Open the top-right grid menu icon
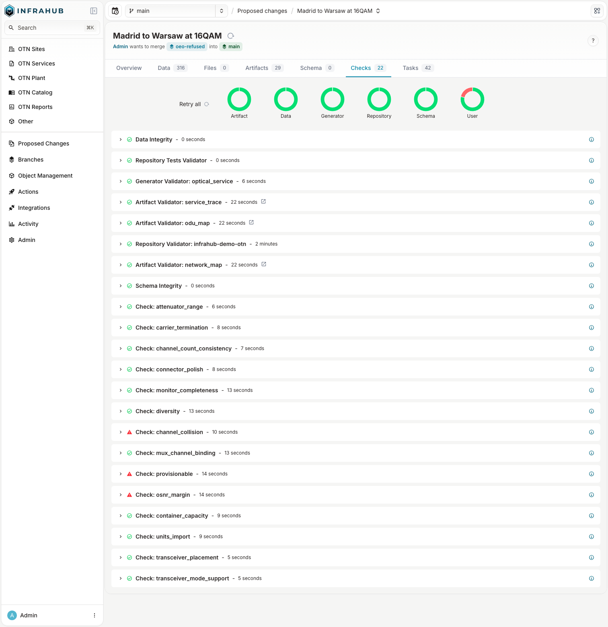The width and height of the screenshot is (608, 627). (597, 11)
